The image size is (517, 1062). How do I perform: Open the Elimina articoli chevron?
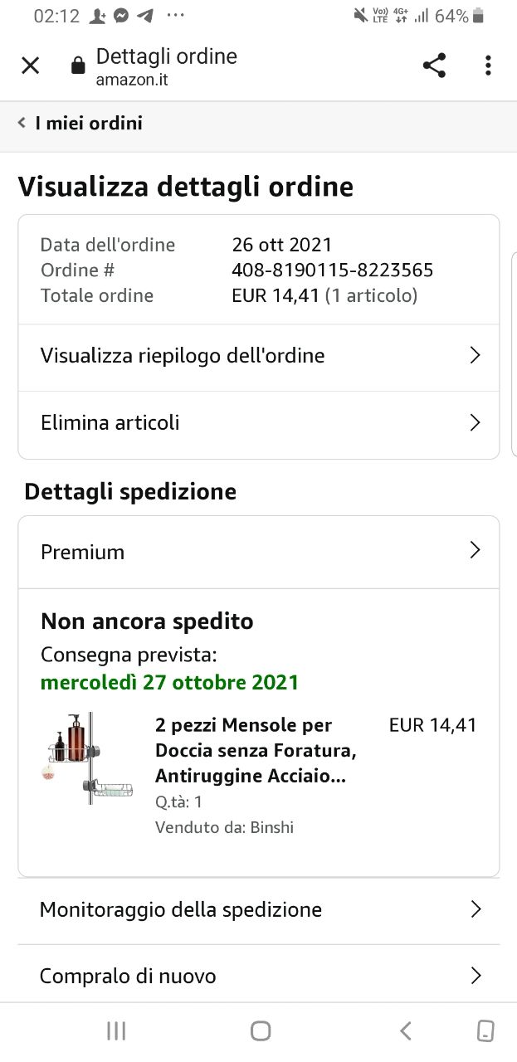pyautogui.click(x=475, y=423)
